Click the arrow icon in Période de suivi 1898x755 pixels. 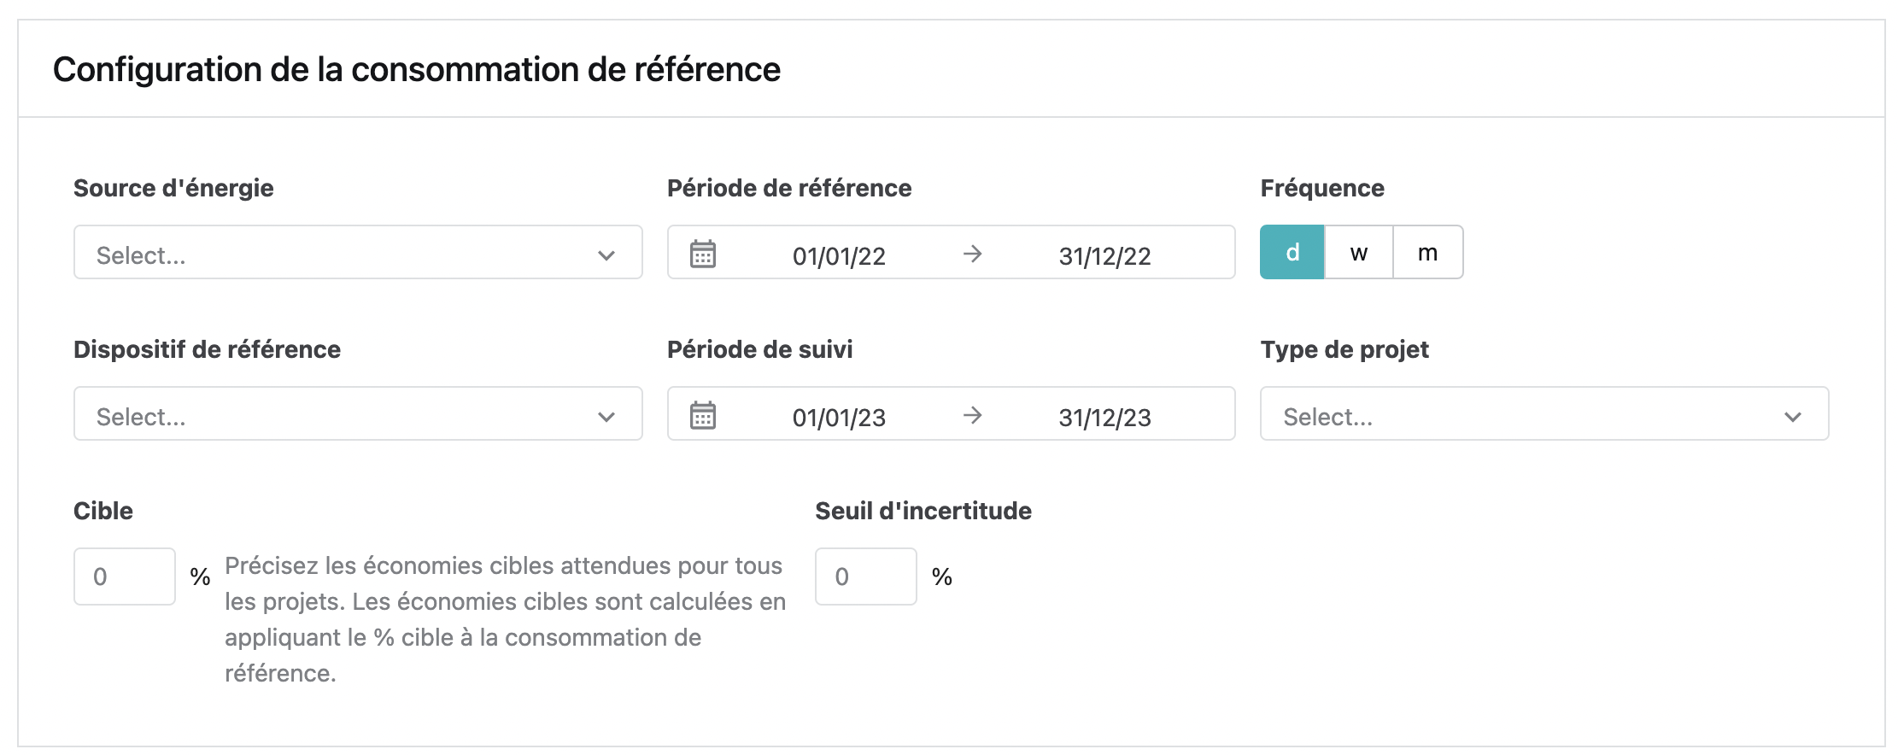coord(972,415)
